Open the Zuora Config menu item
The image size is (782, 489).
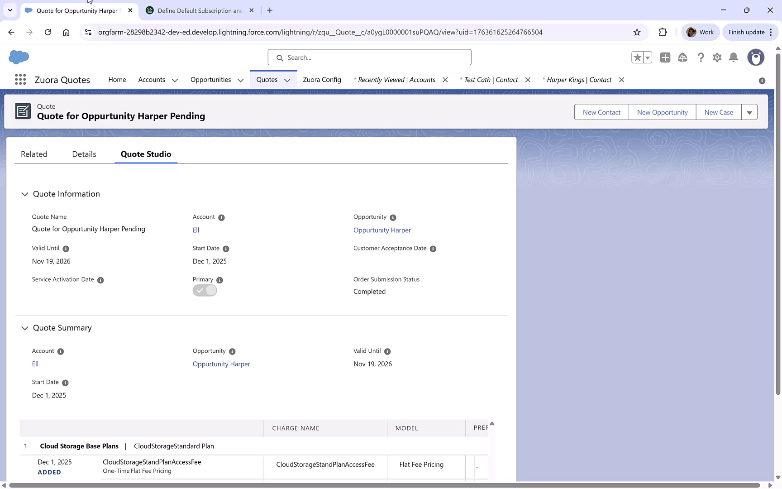(322, 80)
